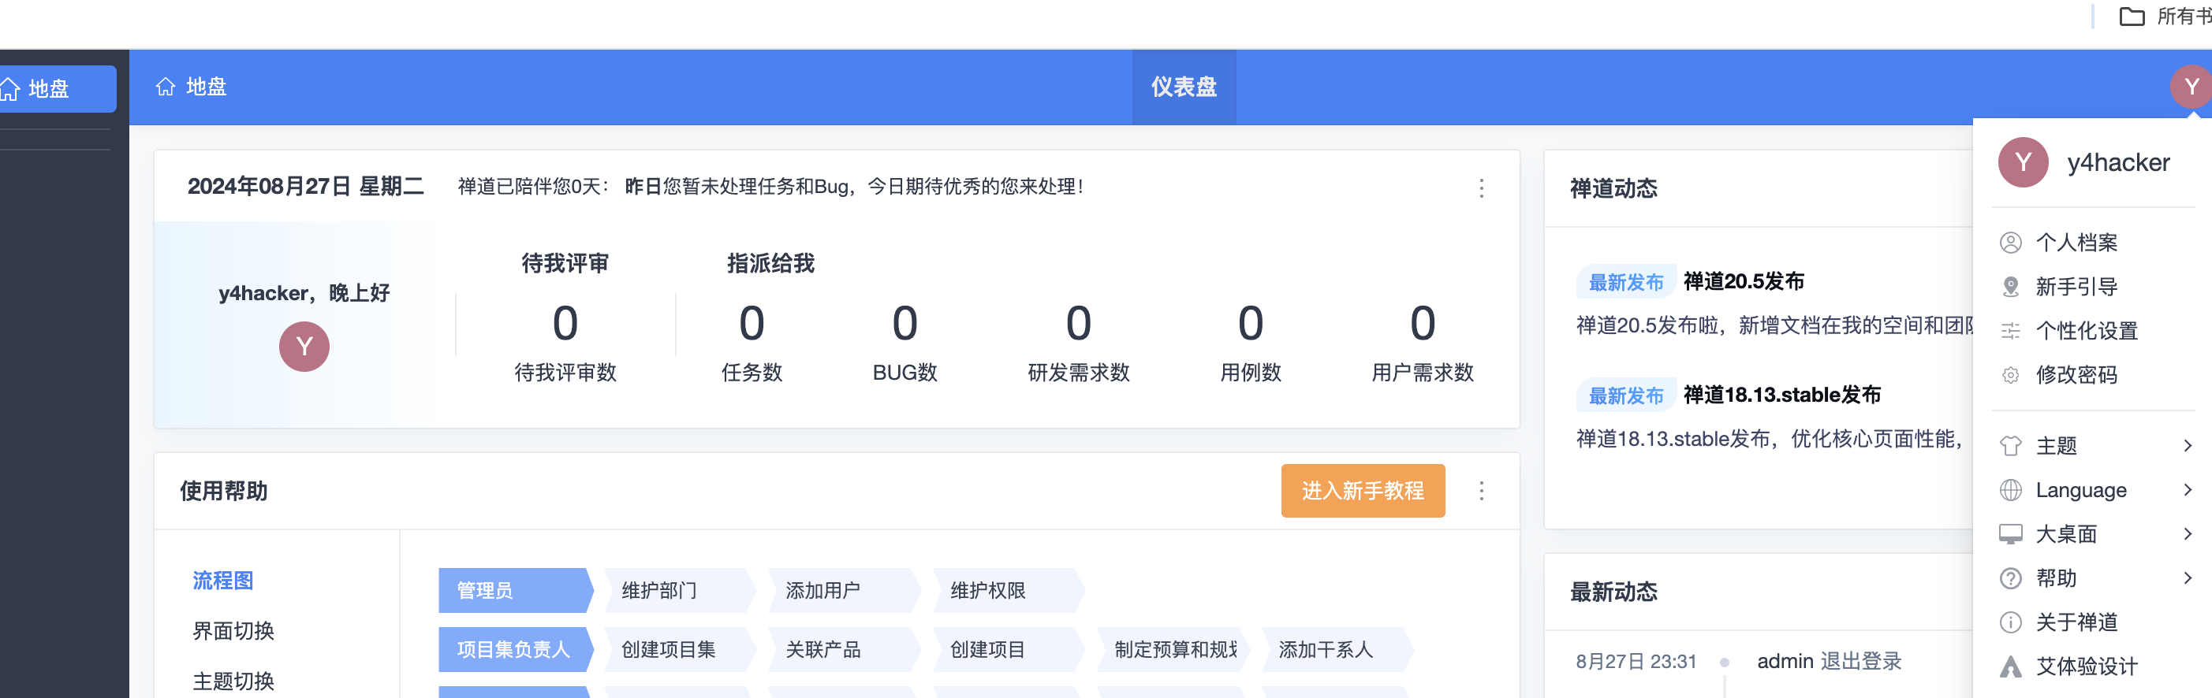Click the home icon beside 地盘 in header
This screenshot has height=698, width=2212.
(x=165, y=87)
